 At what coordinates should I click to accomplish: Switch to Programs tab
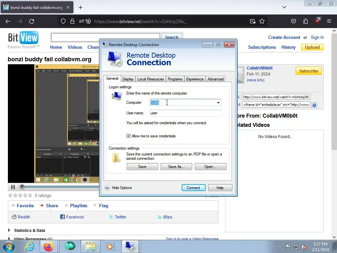175,79
